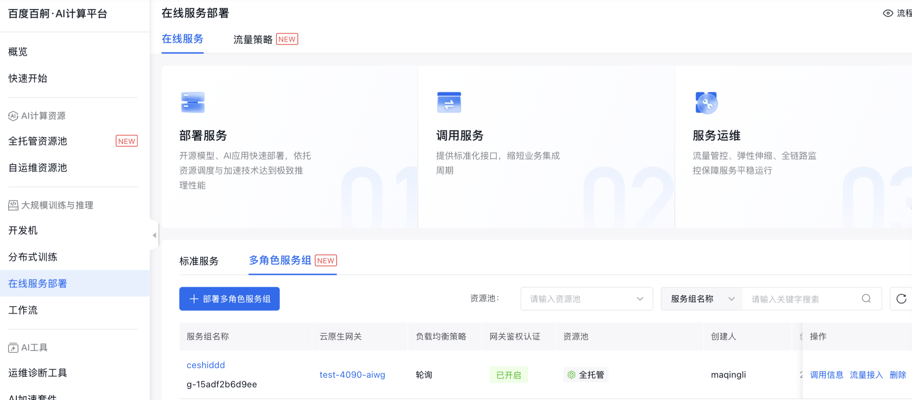Click the invoke service card icon
The image size is (912, 400).
[449, 102]
